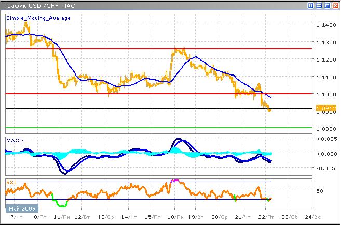Click the 1.1400 price axis label
The width and height of the screenshot is (341, 225).
(325, 25)
